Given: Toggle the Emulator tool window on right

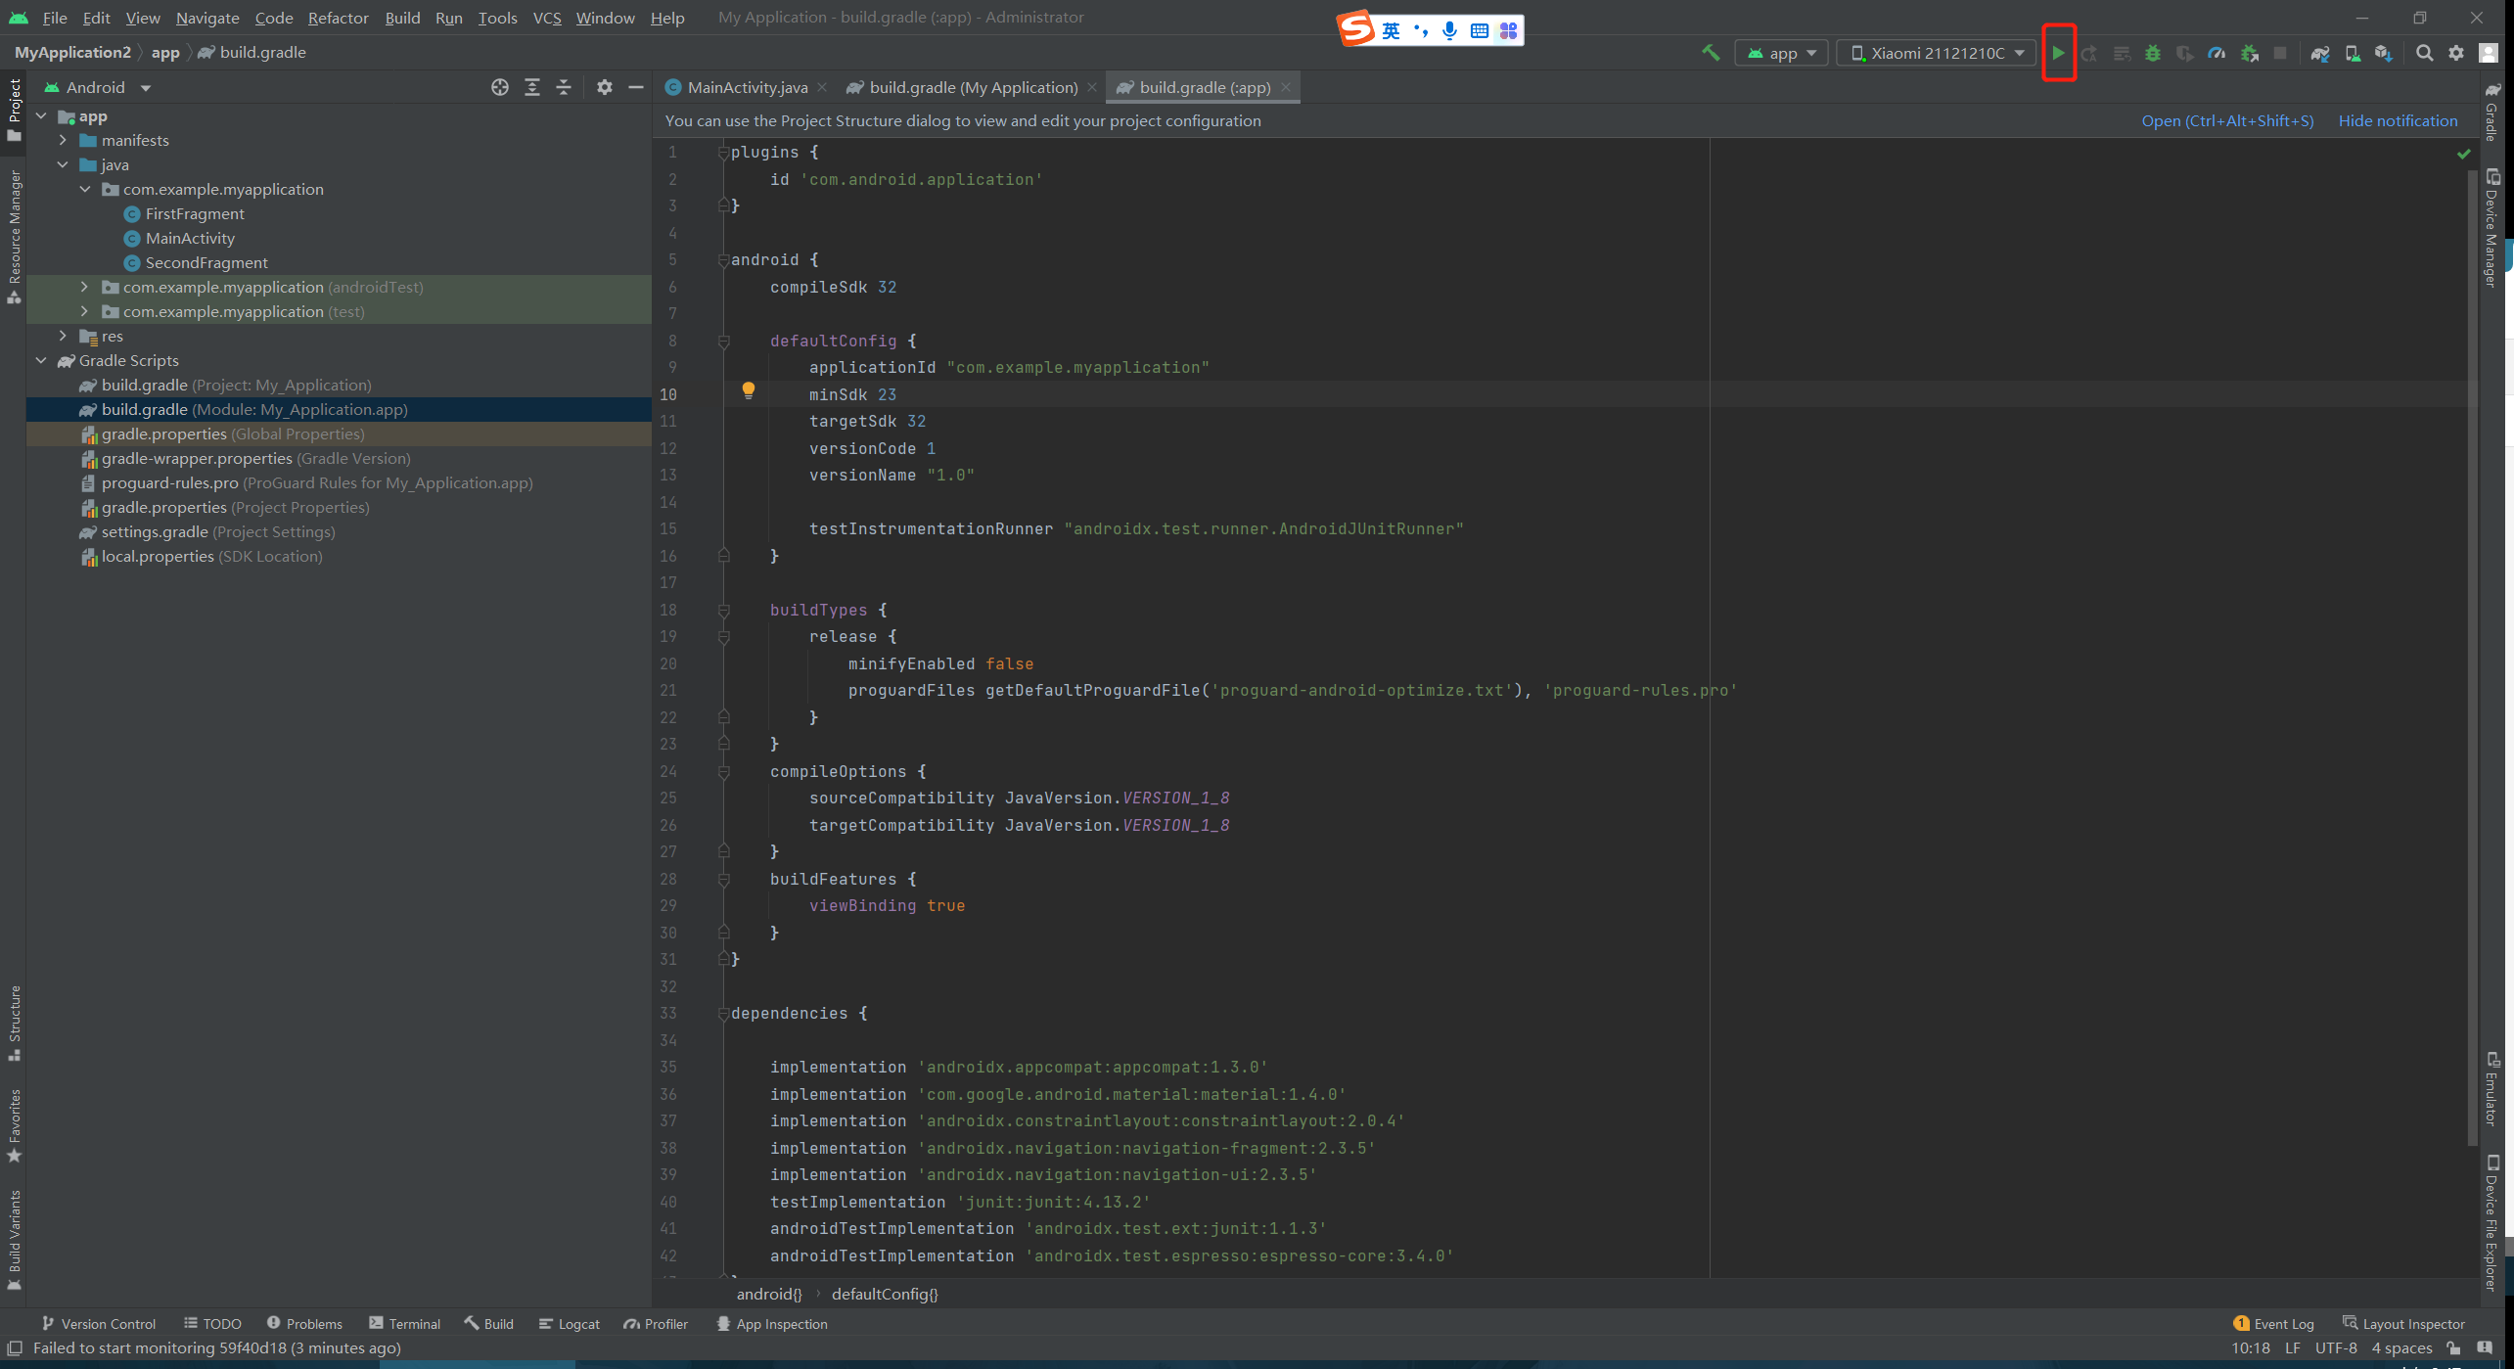Looking at the screenshot, I should (x=2491, y=1089).
